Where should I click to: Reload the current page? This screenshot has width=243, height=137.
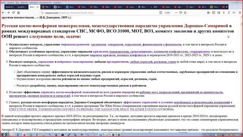14,13
